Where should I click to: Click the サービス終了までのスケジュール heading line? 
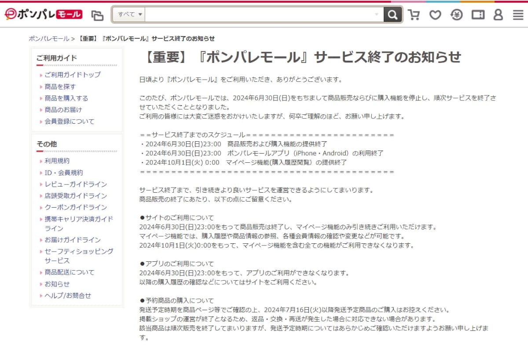coord(267,135)
